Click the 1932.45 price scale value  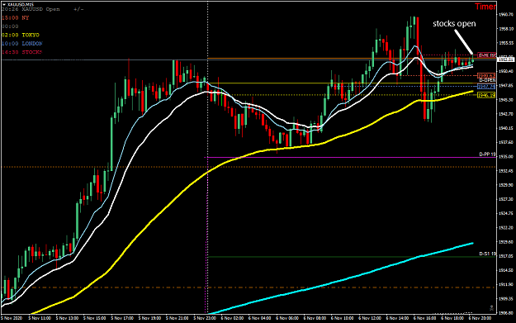pos(506,171)
